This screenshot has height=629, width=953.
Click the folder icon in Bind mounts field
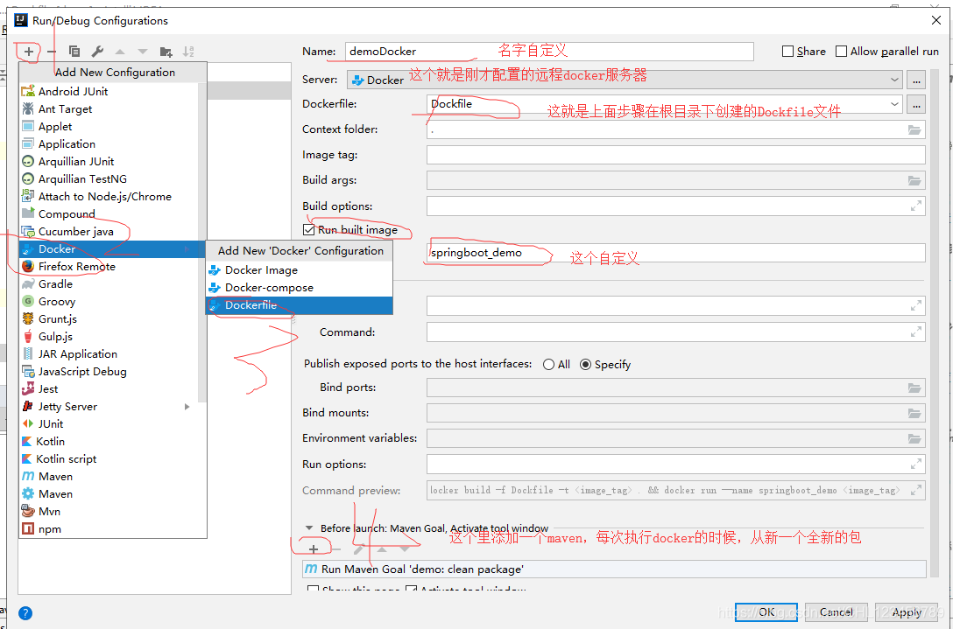point(914,414)
